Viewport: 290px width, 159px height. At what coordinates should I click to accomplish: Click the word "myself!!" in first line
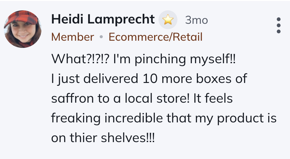(213, 59)
